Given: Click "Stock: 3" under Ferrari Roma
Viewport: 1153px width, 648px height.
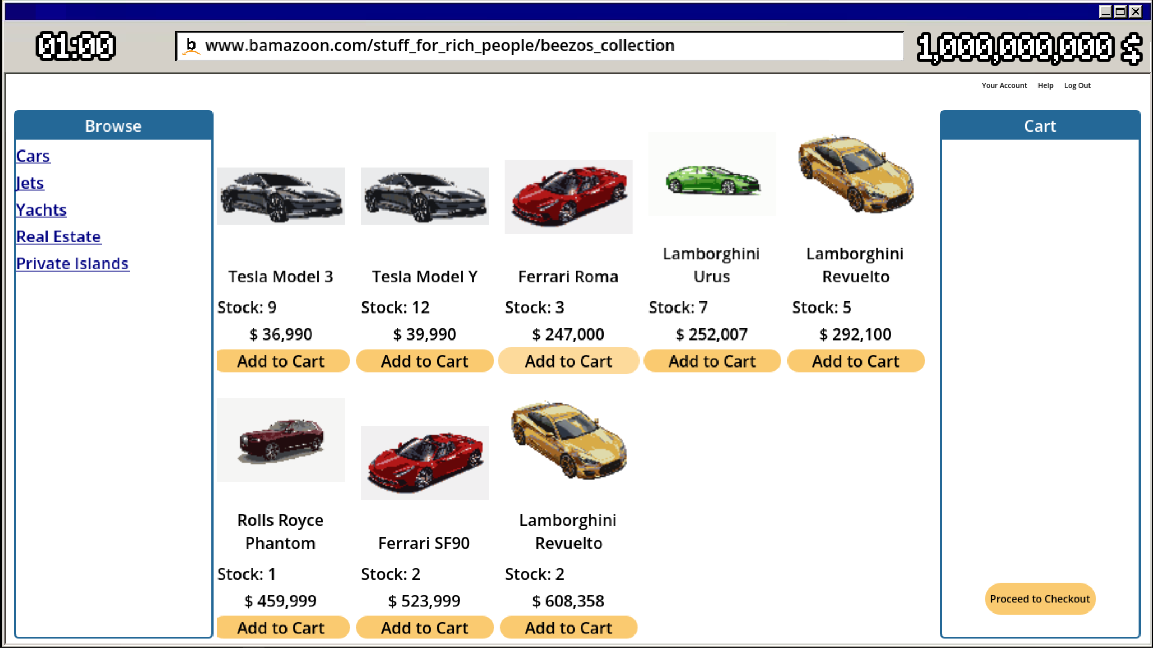Looking at the screenshot, I should click(x=534, y=308).
